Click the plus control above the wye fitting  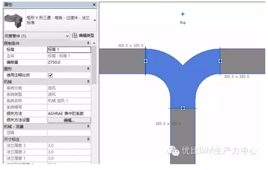(183, 14)
